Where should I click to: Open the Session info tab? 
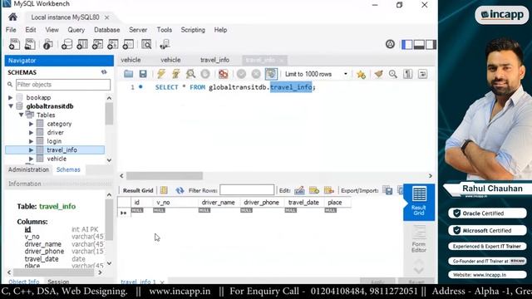[x=58, y=282]
